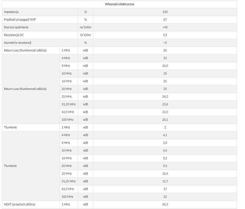
Task: Select the impedance value 100
Action: tap(165, 12)
